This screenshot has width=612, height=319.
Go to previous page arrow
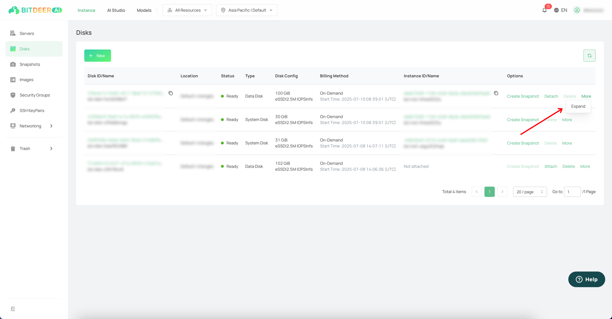click(x=476, y=192)
